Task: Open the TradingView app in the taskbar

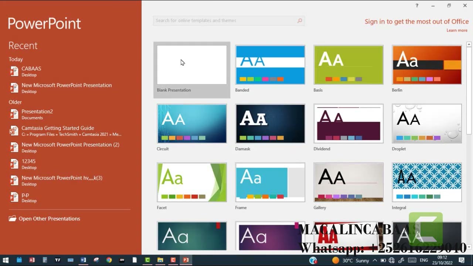Action: [x=58, y=260]
